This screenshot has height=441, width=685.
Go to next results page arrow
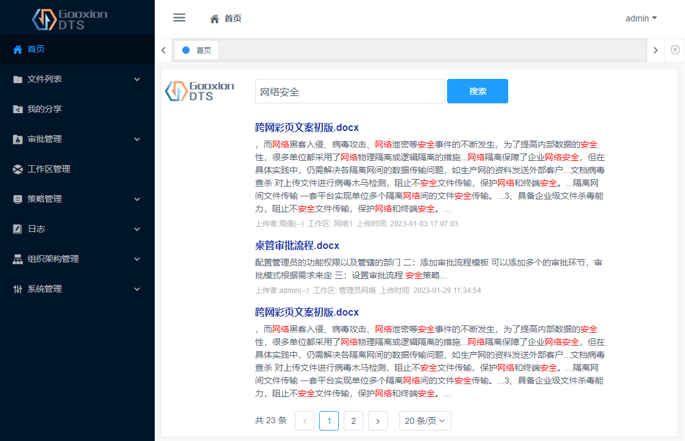tap(378, 421)
